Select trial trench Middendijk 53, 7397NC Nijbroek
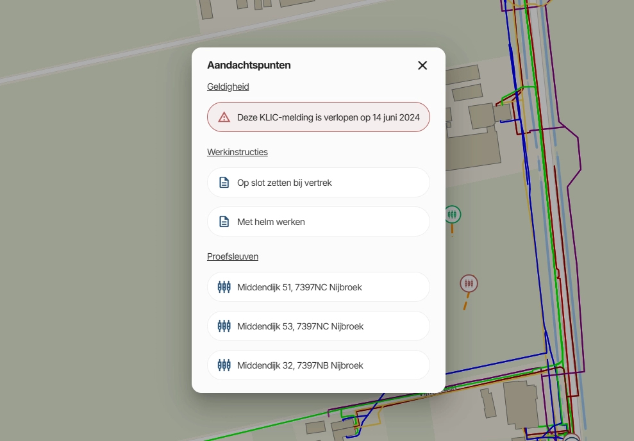 point(318,326)
